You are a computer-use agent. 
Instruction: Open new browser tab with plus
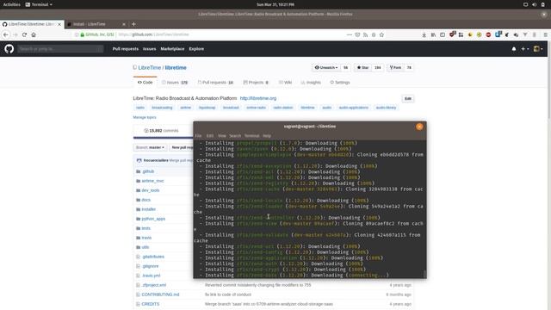point(133,24)
